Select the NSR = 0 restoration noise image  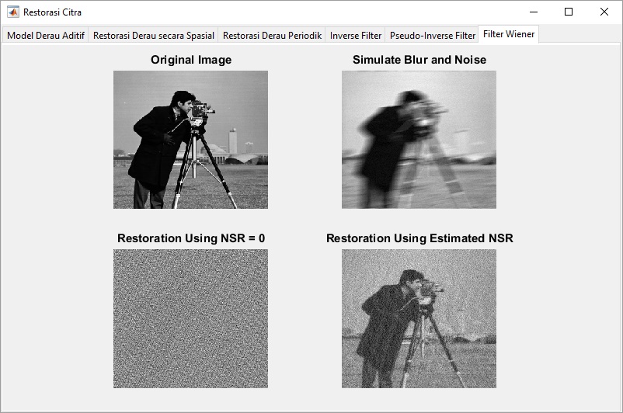[x=190, y=318]
